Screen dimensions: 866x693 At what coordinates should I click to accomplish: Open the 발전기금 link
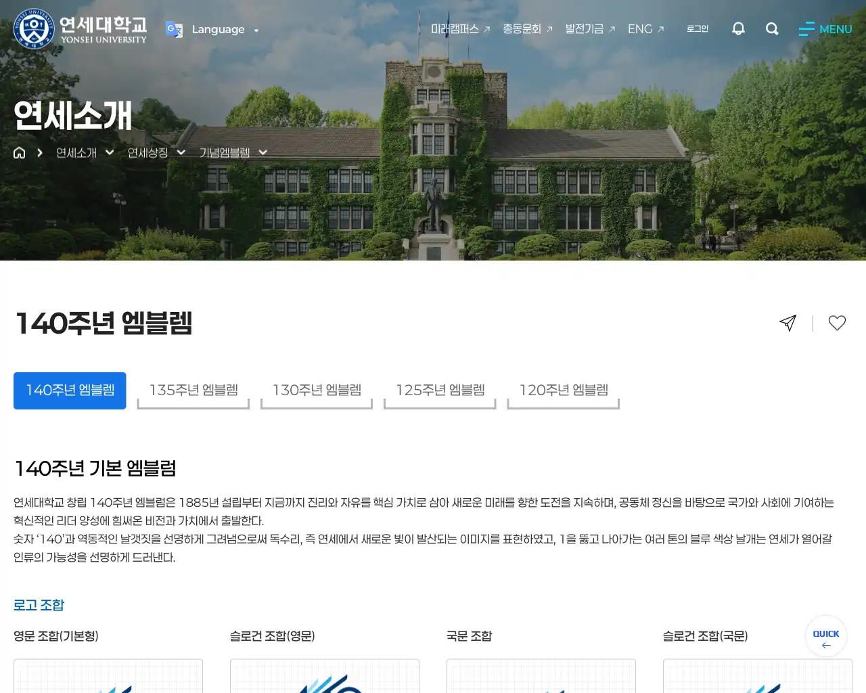pyautogui.click(x=590, y=29)
